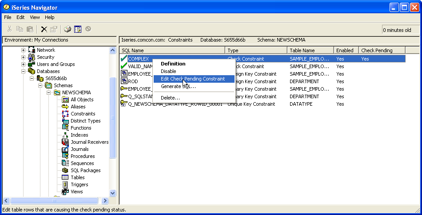Click the Views icon in tree
The width and height of the screenshot is (422, 215).
pyautogui.click(x=65, y=192)
